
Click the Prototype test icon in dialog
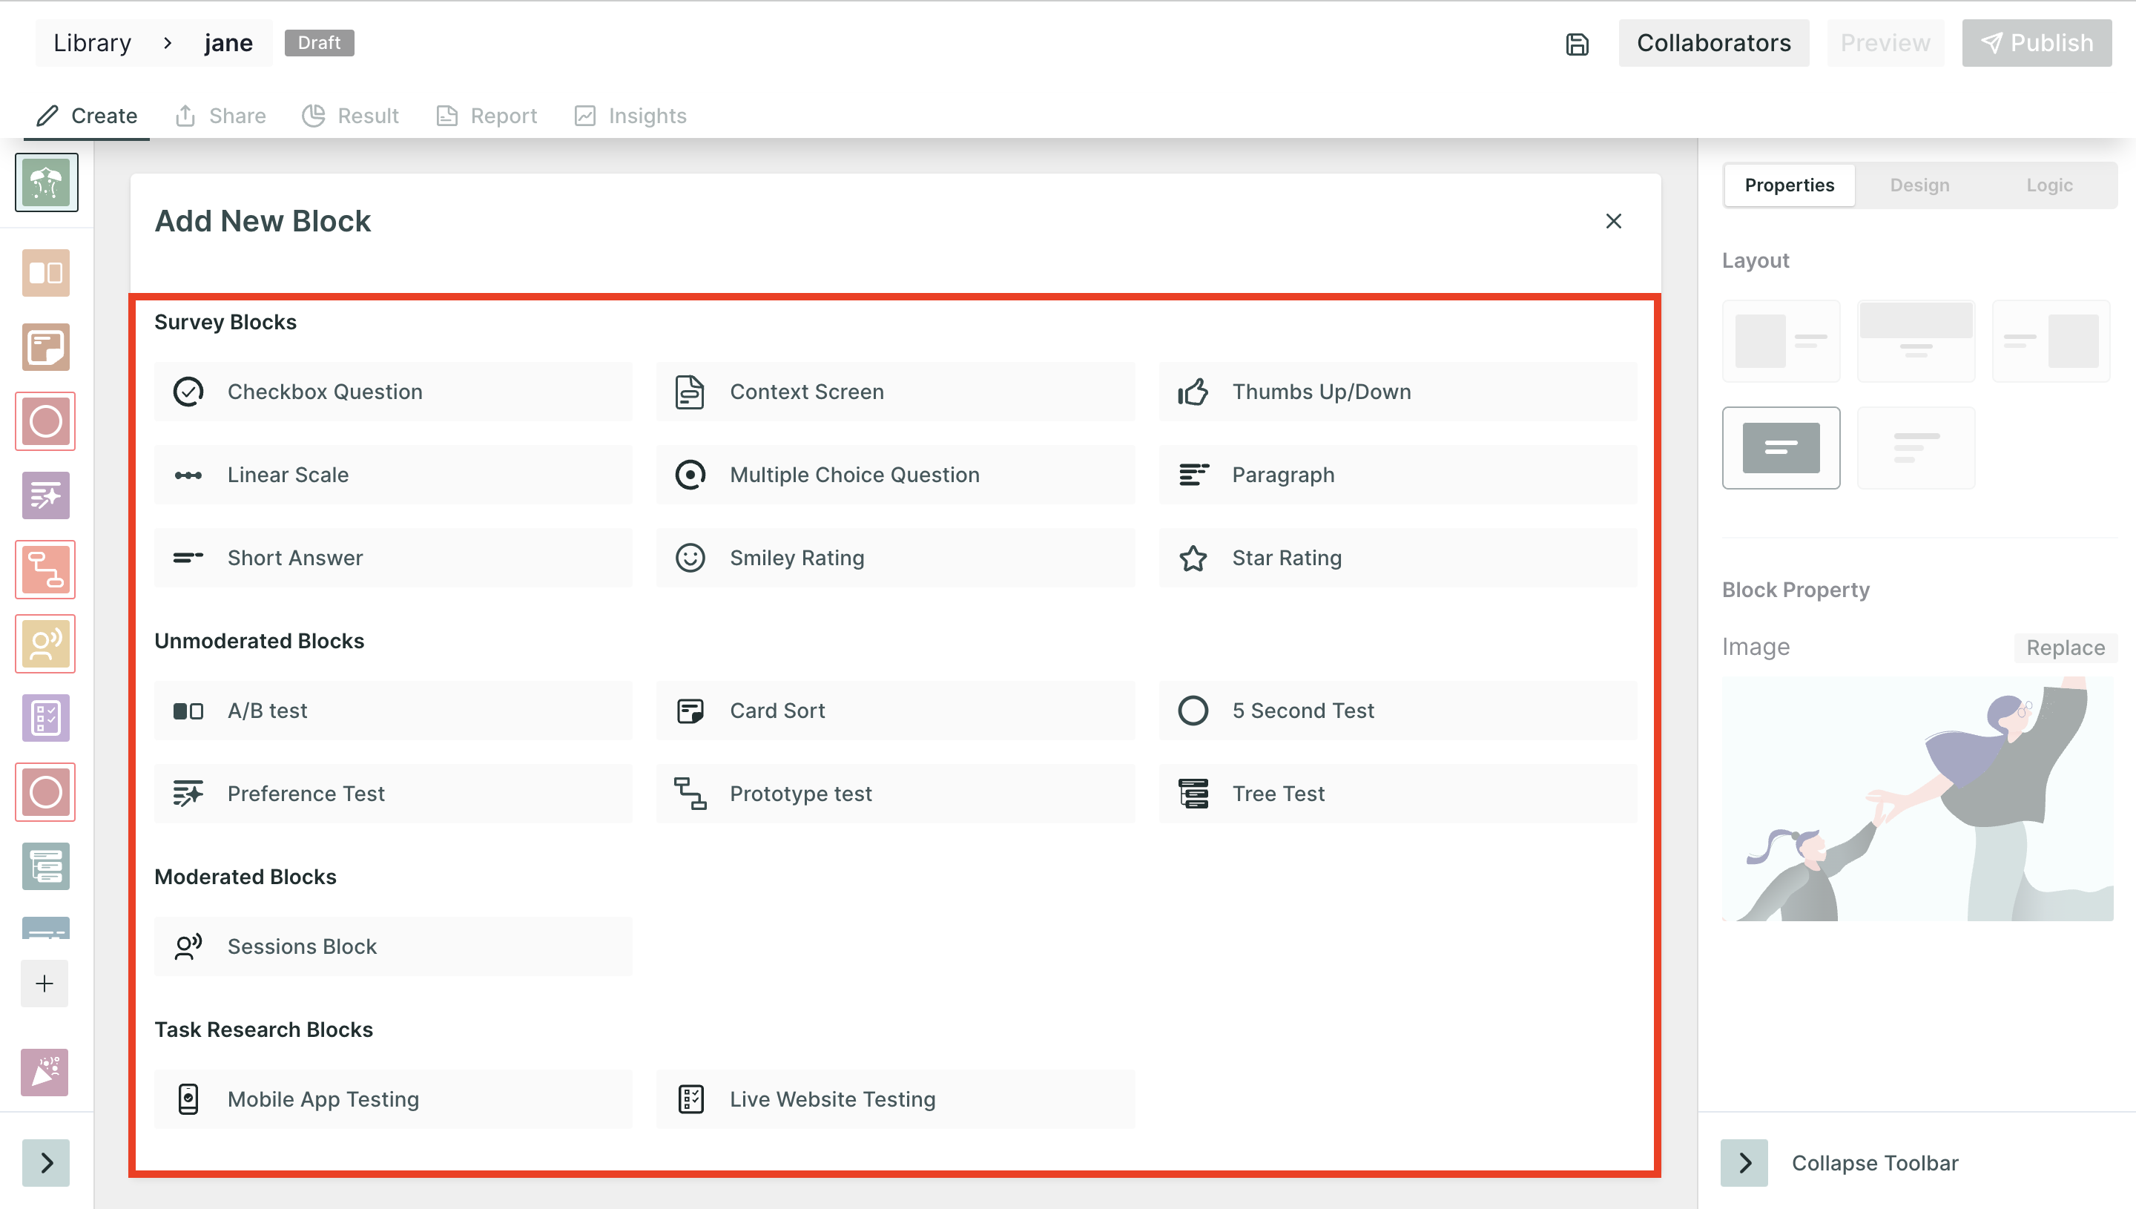pos(690,794)
